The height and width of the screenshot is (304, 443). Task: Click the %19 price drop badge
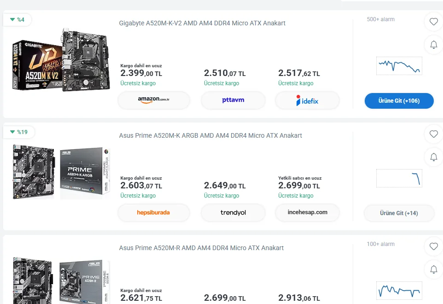(x=18, y=132)
